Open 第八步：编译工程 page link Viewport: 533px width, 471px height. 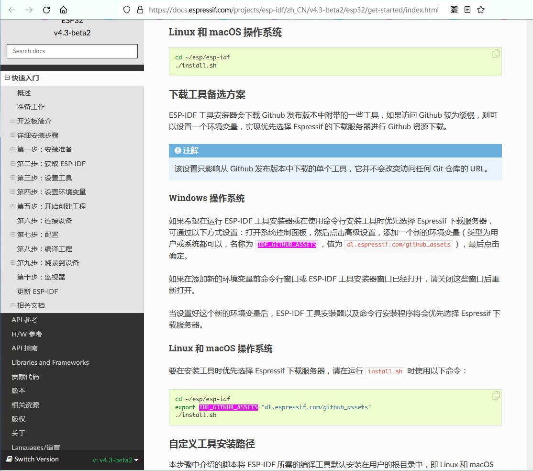click(x=44, y=249)
